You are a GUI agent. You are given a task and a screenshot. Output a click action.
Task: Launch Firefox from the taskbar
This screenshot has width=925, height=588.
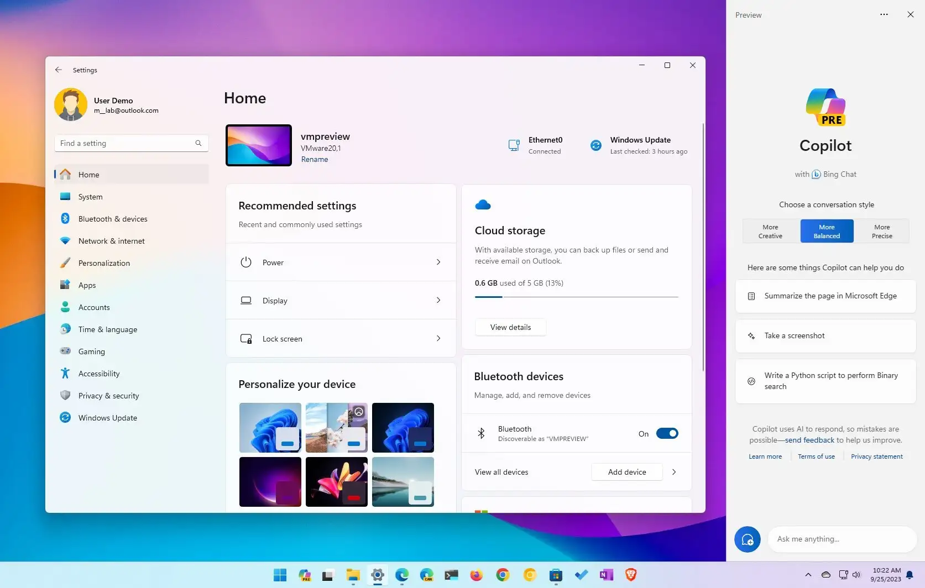click(x=476, y=575)
